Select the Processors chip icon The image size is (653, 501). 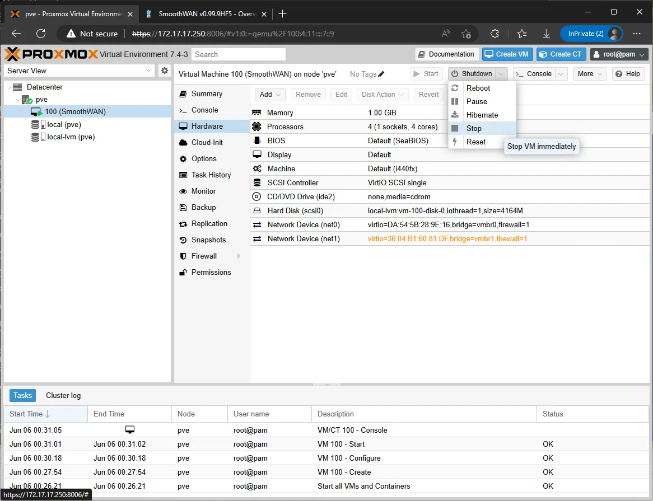257,127
